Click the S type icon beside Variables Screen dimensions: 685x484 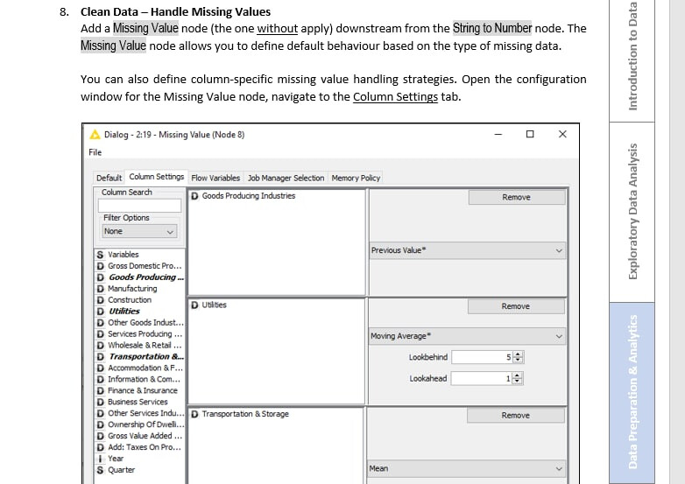pos(101,255)
